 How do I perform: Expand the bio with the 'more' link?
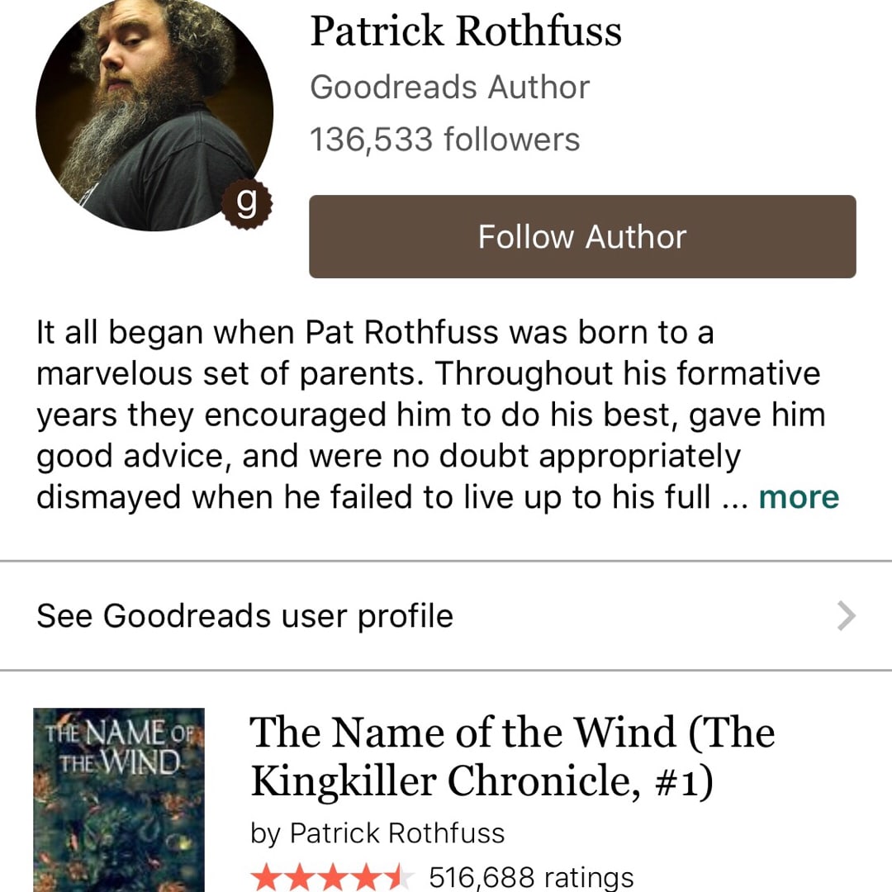click(x=798, y=497)
